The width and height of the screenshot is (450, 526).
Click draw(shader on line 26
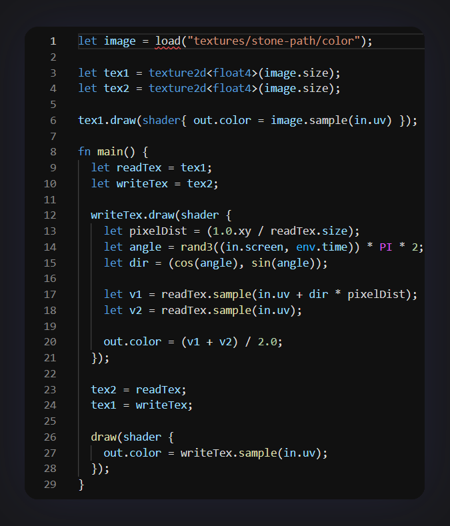[126, 437]
